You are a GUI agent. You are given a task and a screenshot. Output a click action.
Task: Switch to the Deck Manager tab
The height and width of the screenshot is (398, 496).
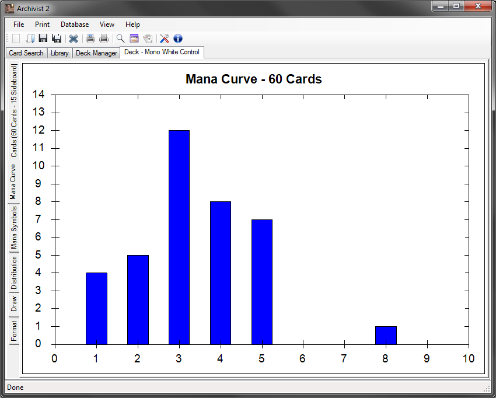click(96, 53)
